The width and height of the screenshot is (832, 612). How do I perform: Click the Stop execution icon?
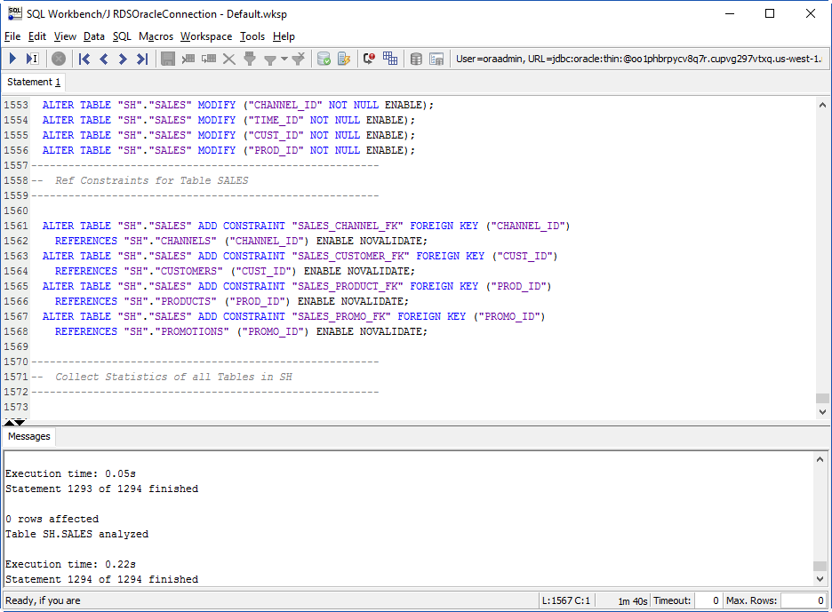point(57,59)
